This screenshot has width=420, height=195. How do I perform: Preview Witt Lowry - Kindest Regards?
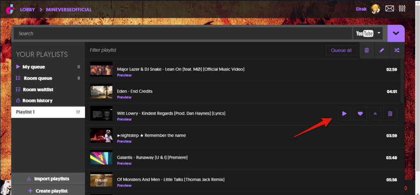pyautogui.click(x=124, y=119)
